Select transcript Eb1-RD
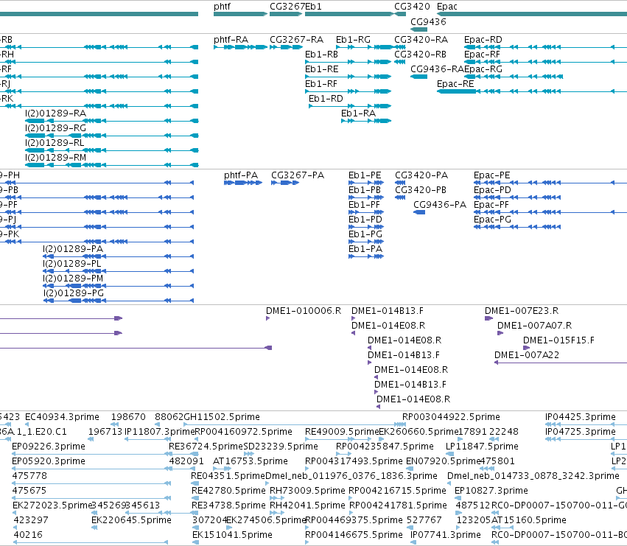Image resolution: width=627 pixels, height=546 pixels. tap(326, 99)
